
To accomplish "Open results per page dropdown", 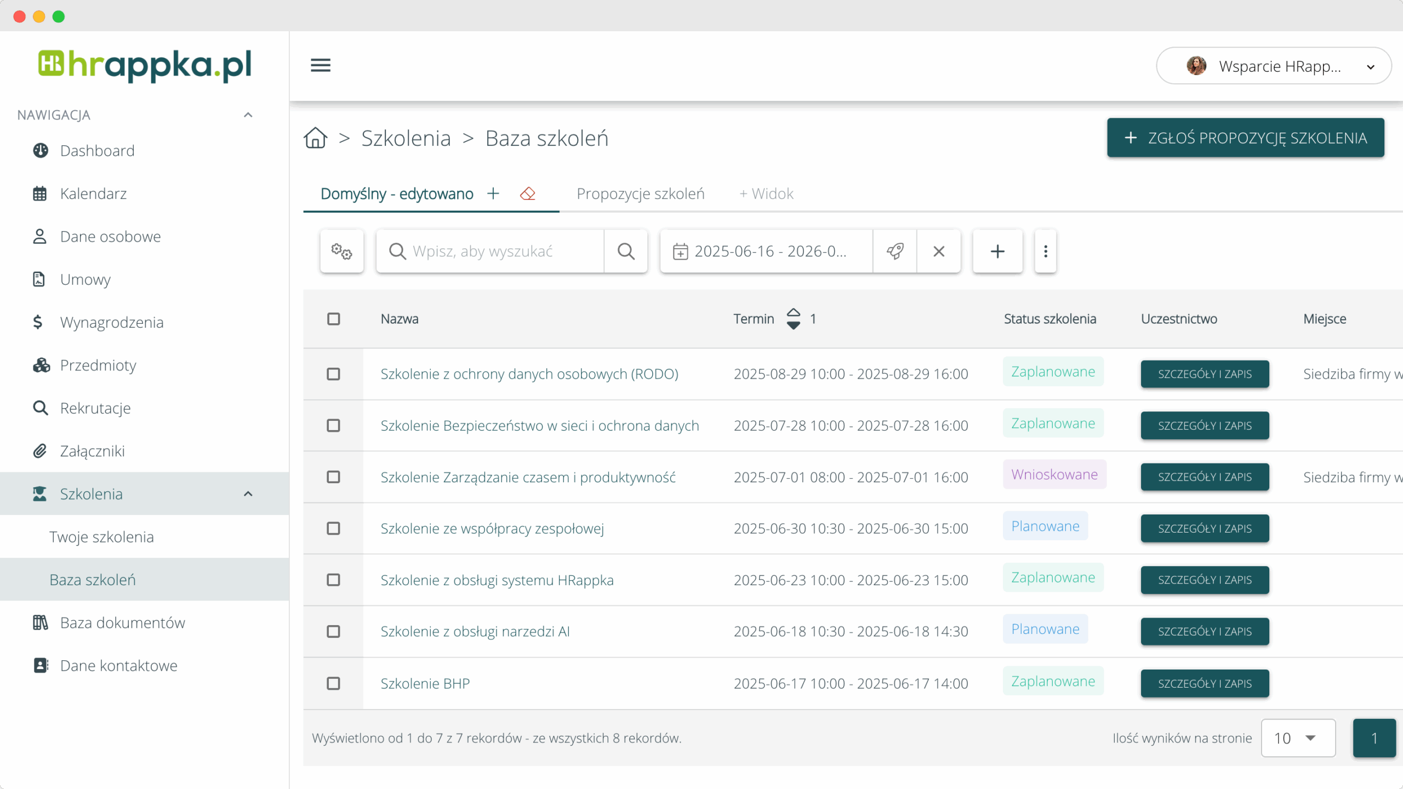I will coord(1298,738).
